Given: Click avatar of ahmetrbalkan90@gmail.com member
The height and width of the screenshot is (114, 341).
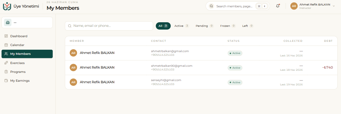Looking at the screenshot, I should tap(73, 68).
